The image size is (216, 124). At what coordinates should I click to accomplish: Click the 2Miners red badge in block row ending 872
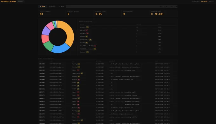(79, 114)
